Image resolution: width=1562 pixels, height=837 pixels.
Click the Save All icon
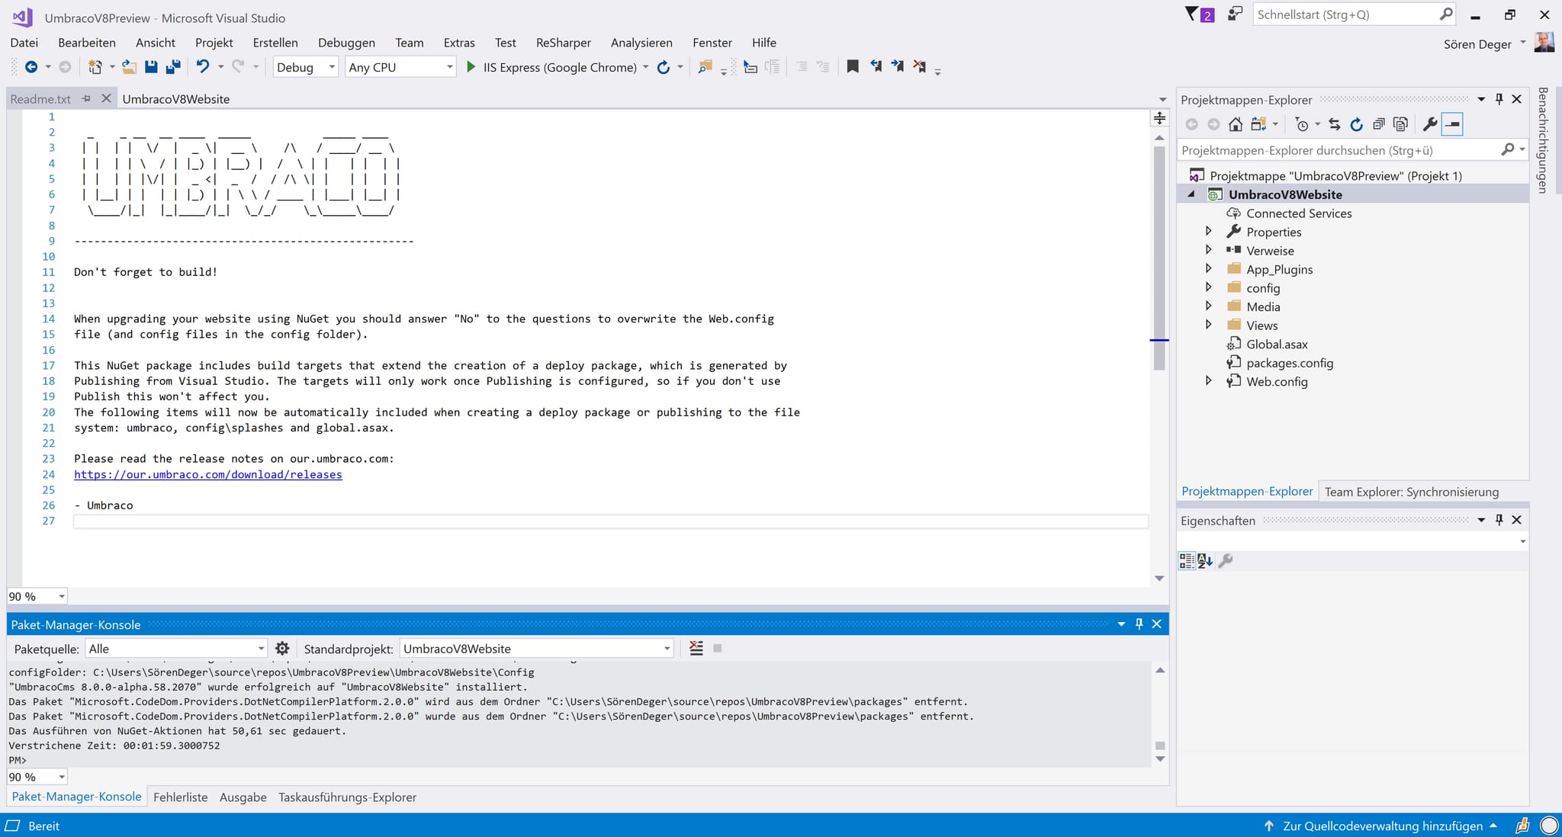pos(173,67)
